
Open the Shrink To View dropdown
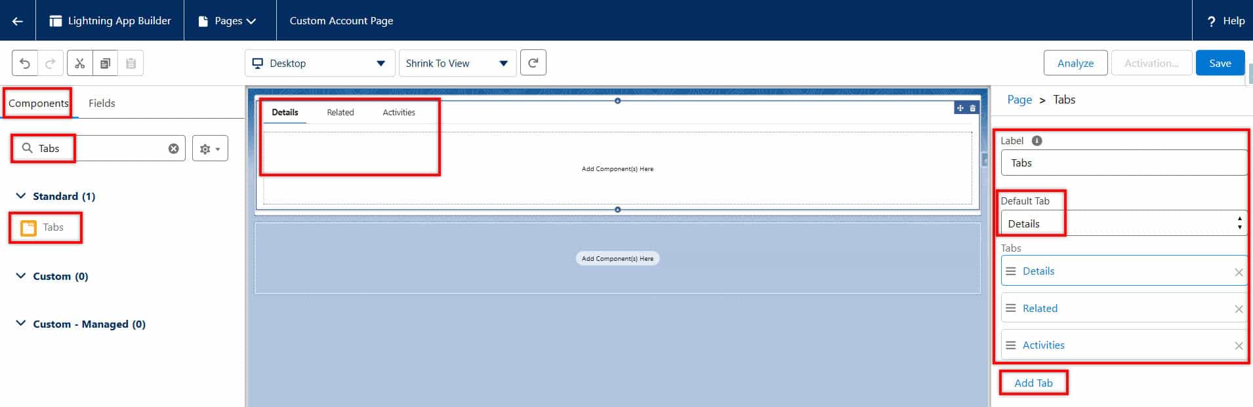pyautogui.click(x=457, y=64)
